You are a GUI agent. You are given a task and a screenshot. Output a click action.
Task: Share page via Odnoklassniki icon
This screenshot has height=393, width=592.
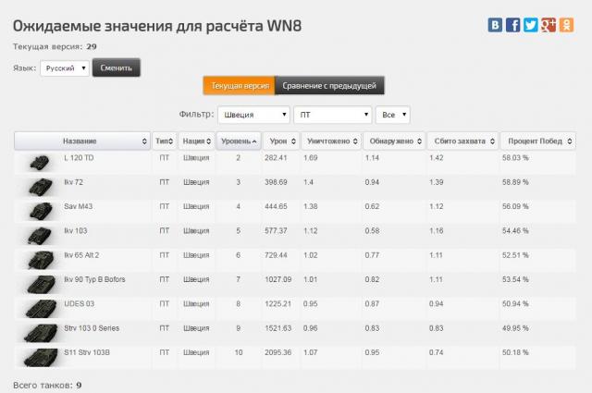click(564, 25)
